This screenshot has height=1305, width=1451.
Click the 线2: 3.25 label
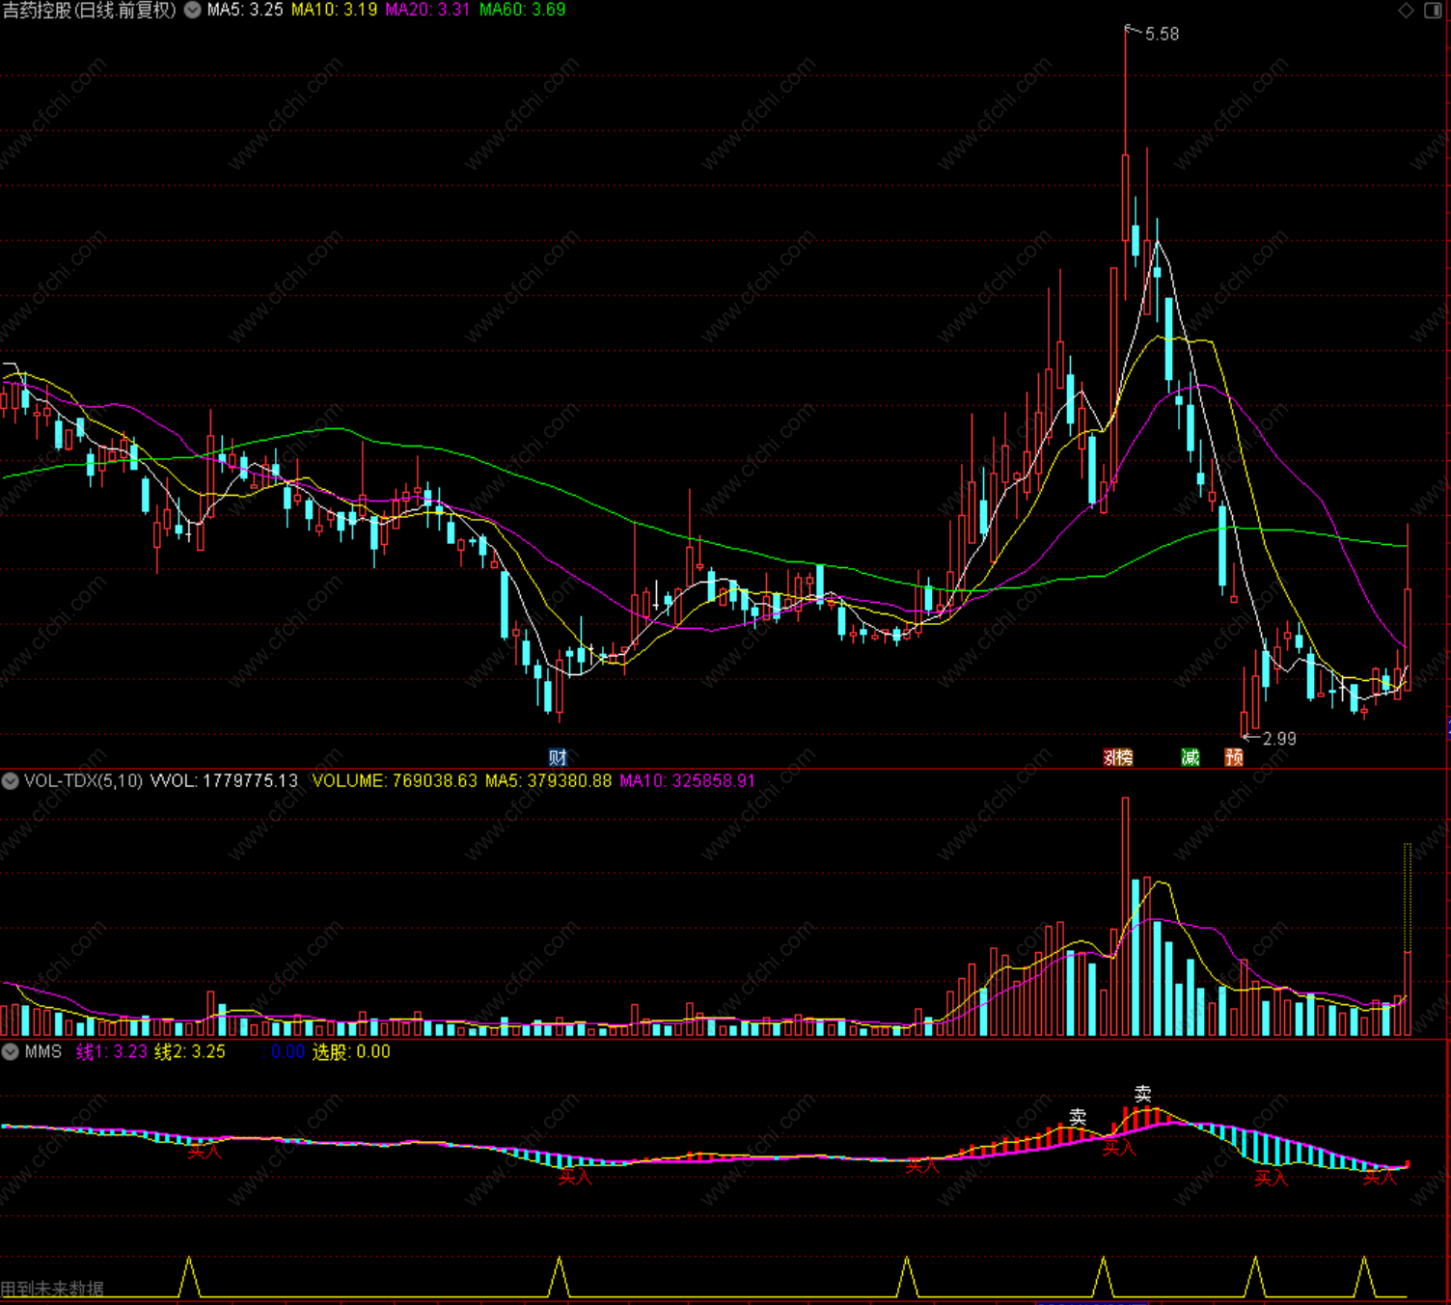click(190, 1051)
